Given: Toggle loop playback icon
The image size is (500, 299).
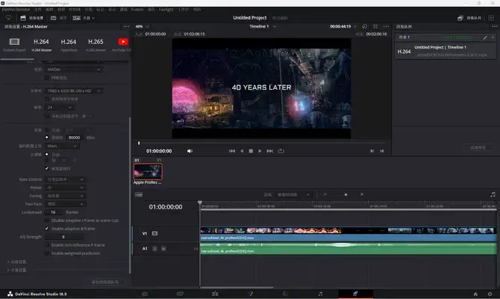Looking at the screenshot, I should 281,151.
